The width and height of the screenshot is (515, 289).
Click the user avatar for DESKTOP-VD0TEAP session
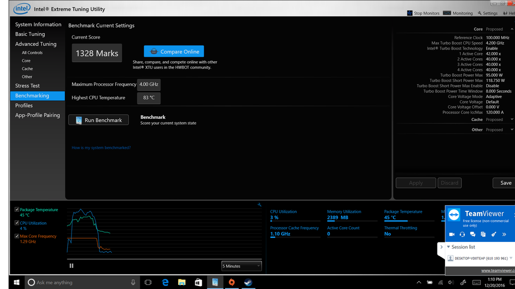[x=451, y=258]
